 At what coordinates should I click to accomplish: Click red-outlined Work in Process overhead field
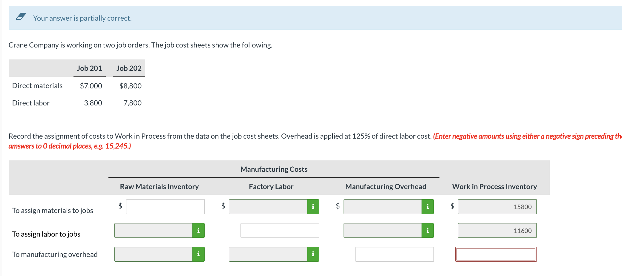(x=496, y=254)
